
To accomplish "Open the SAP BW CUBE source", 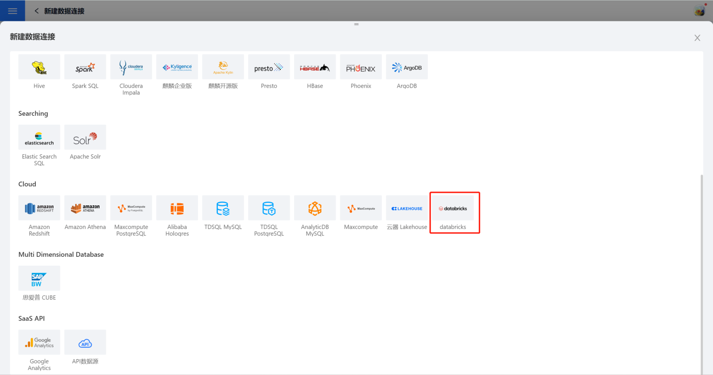I will tap(39, 279).
